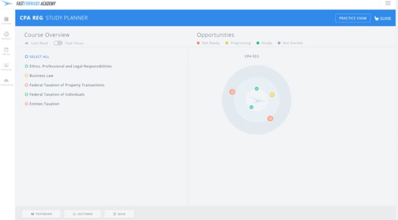
Task: Click the eye icon beside Last Read
Action: coord(26,43)
